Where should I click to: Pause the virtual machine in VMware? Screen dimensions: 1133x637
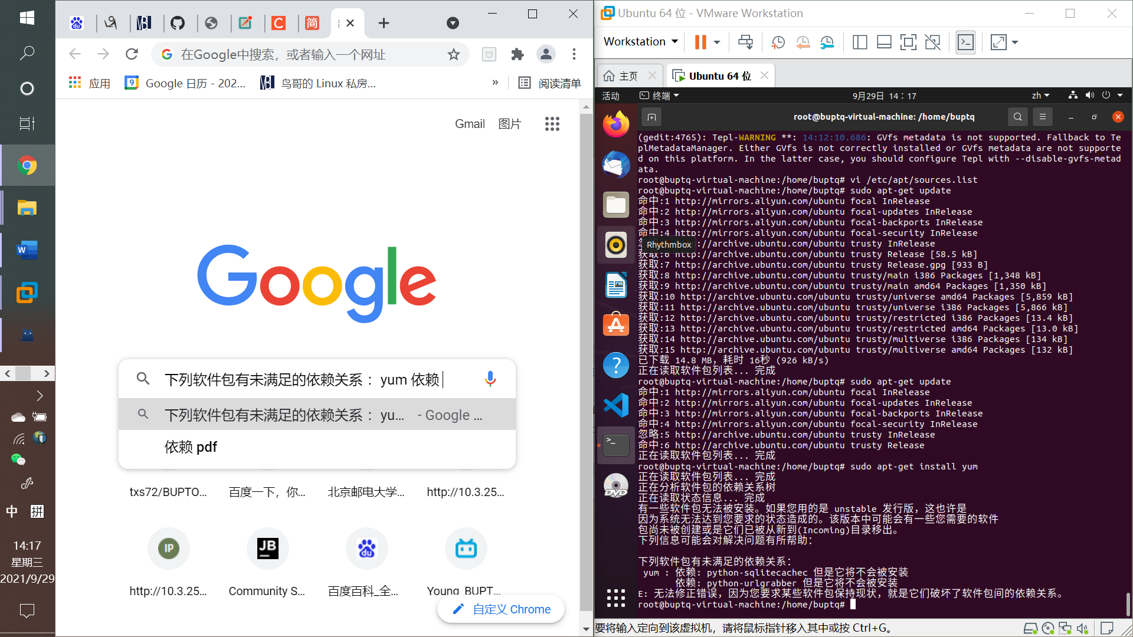(x=700, y=42)
